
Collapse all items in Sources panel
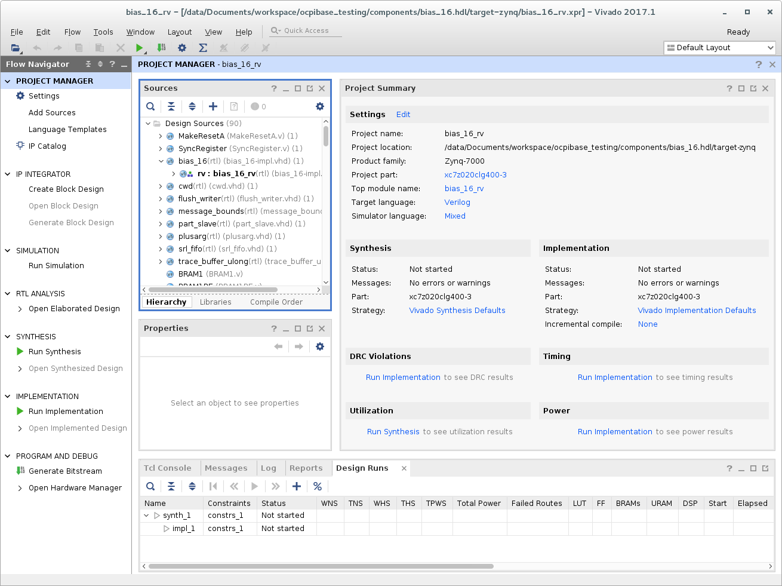tap(171, 106)
